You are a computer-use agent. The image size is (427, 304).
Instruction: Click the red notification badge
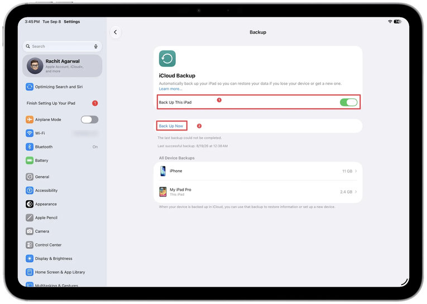click(x=95, y=103)
